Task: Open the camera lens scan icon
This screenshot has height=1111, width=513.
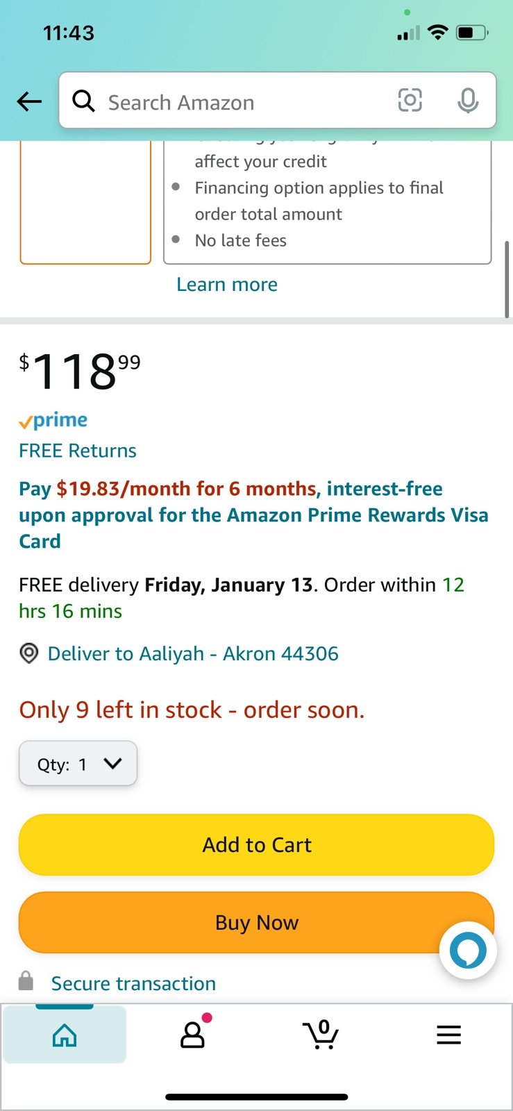Action: 410,101
